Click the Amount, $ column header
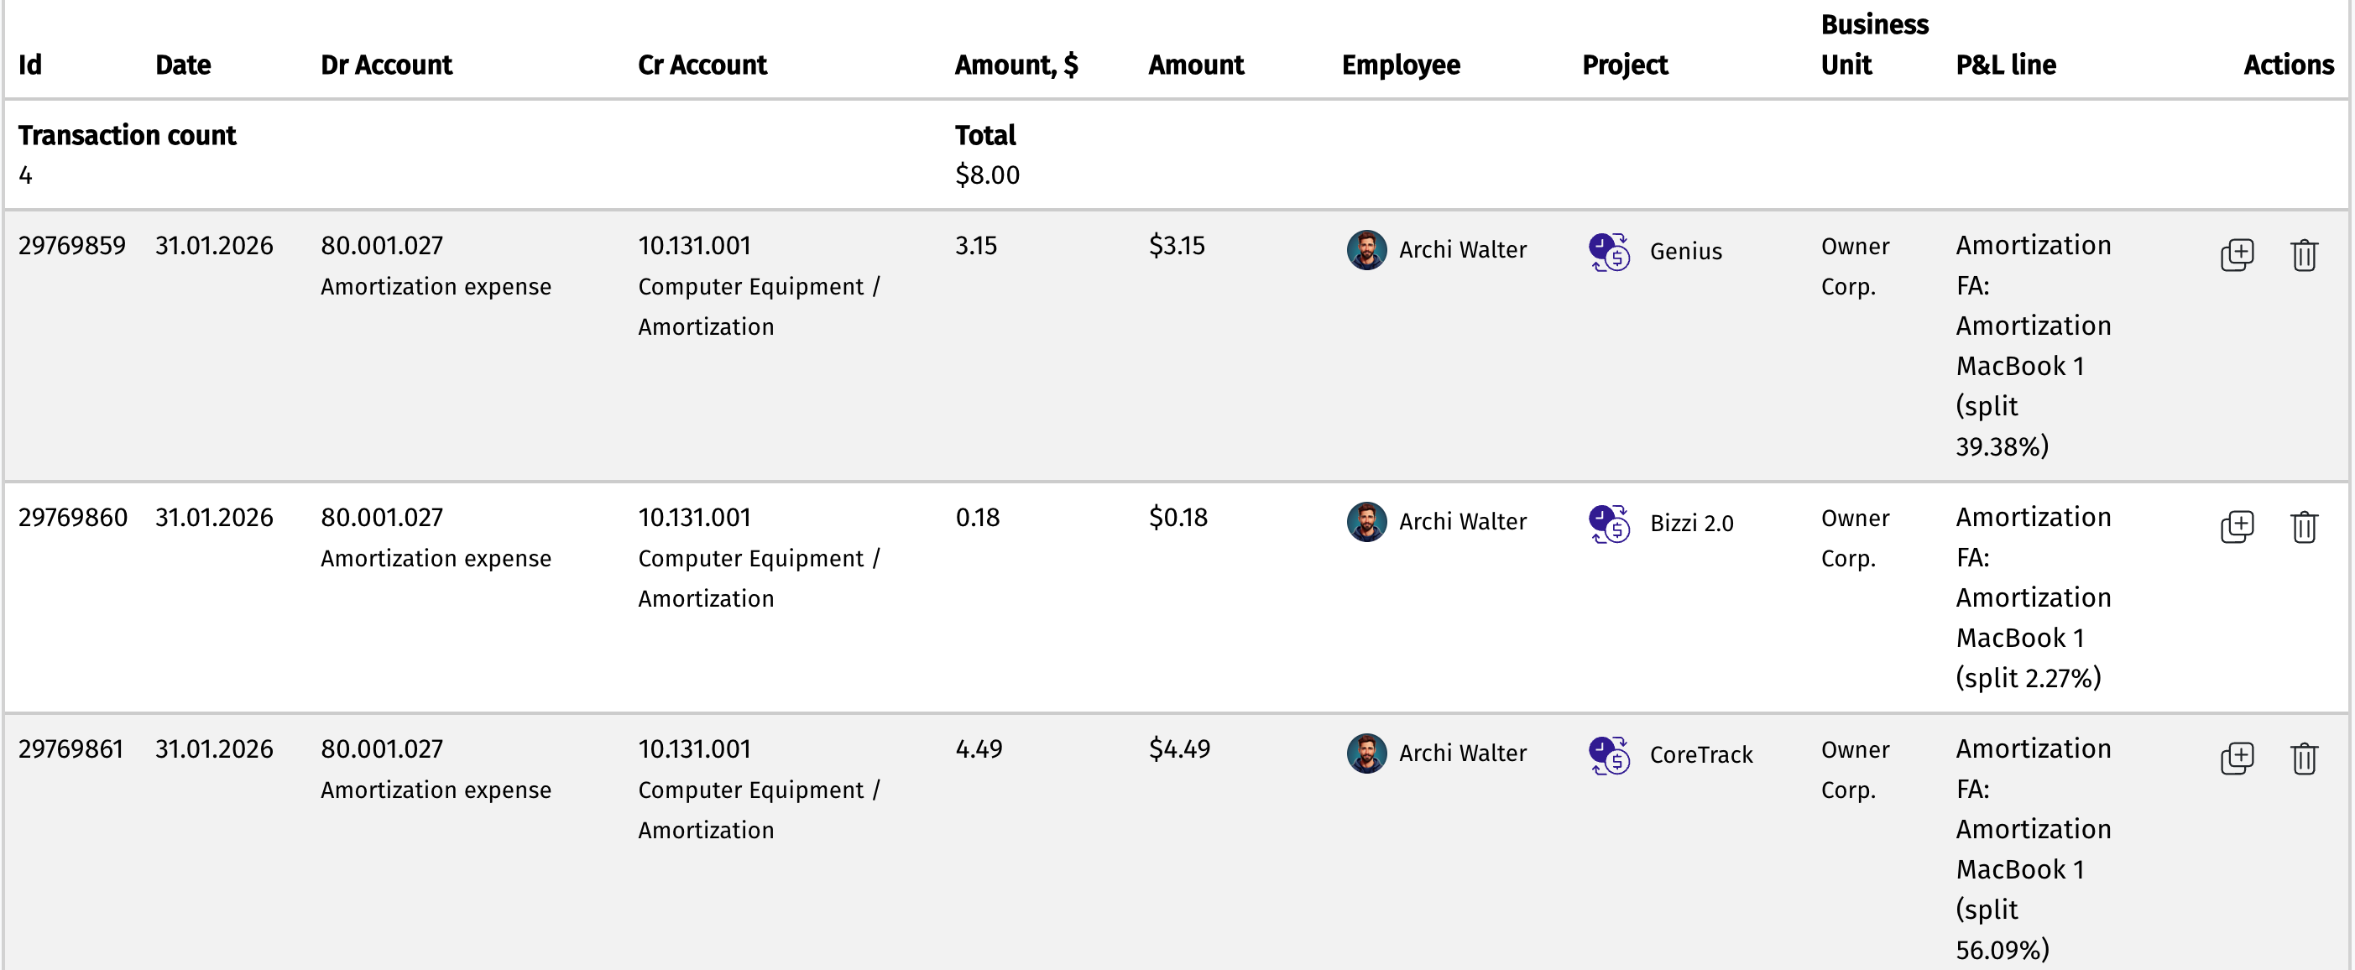This screenshot has width=2355, height=970. coord(1016,65)
